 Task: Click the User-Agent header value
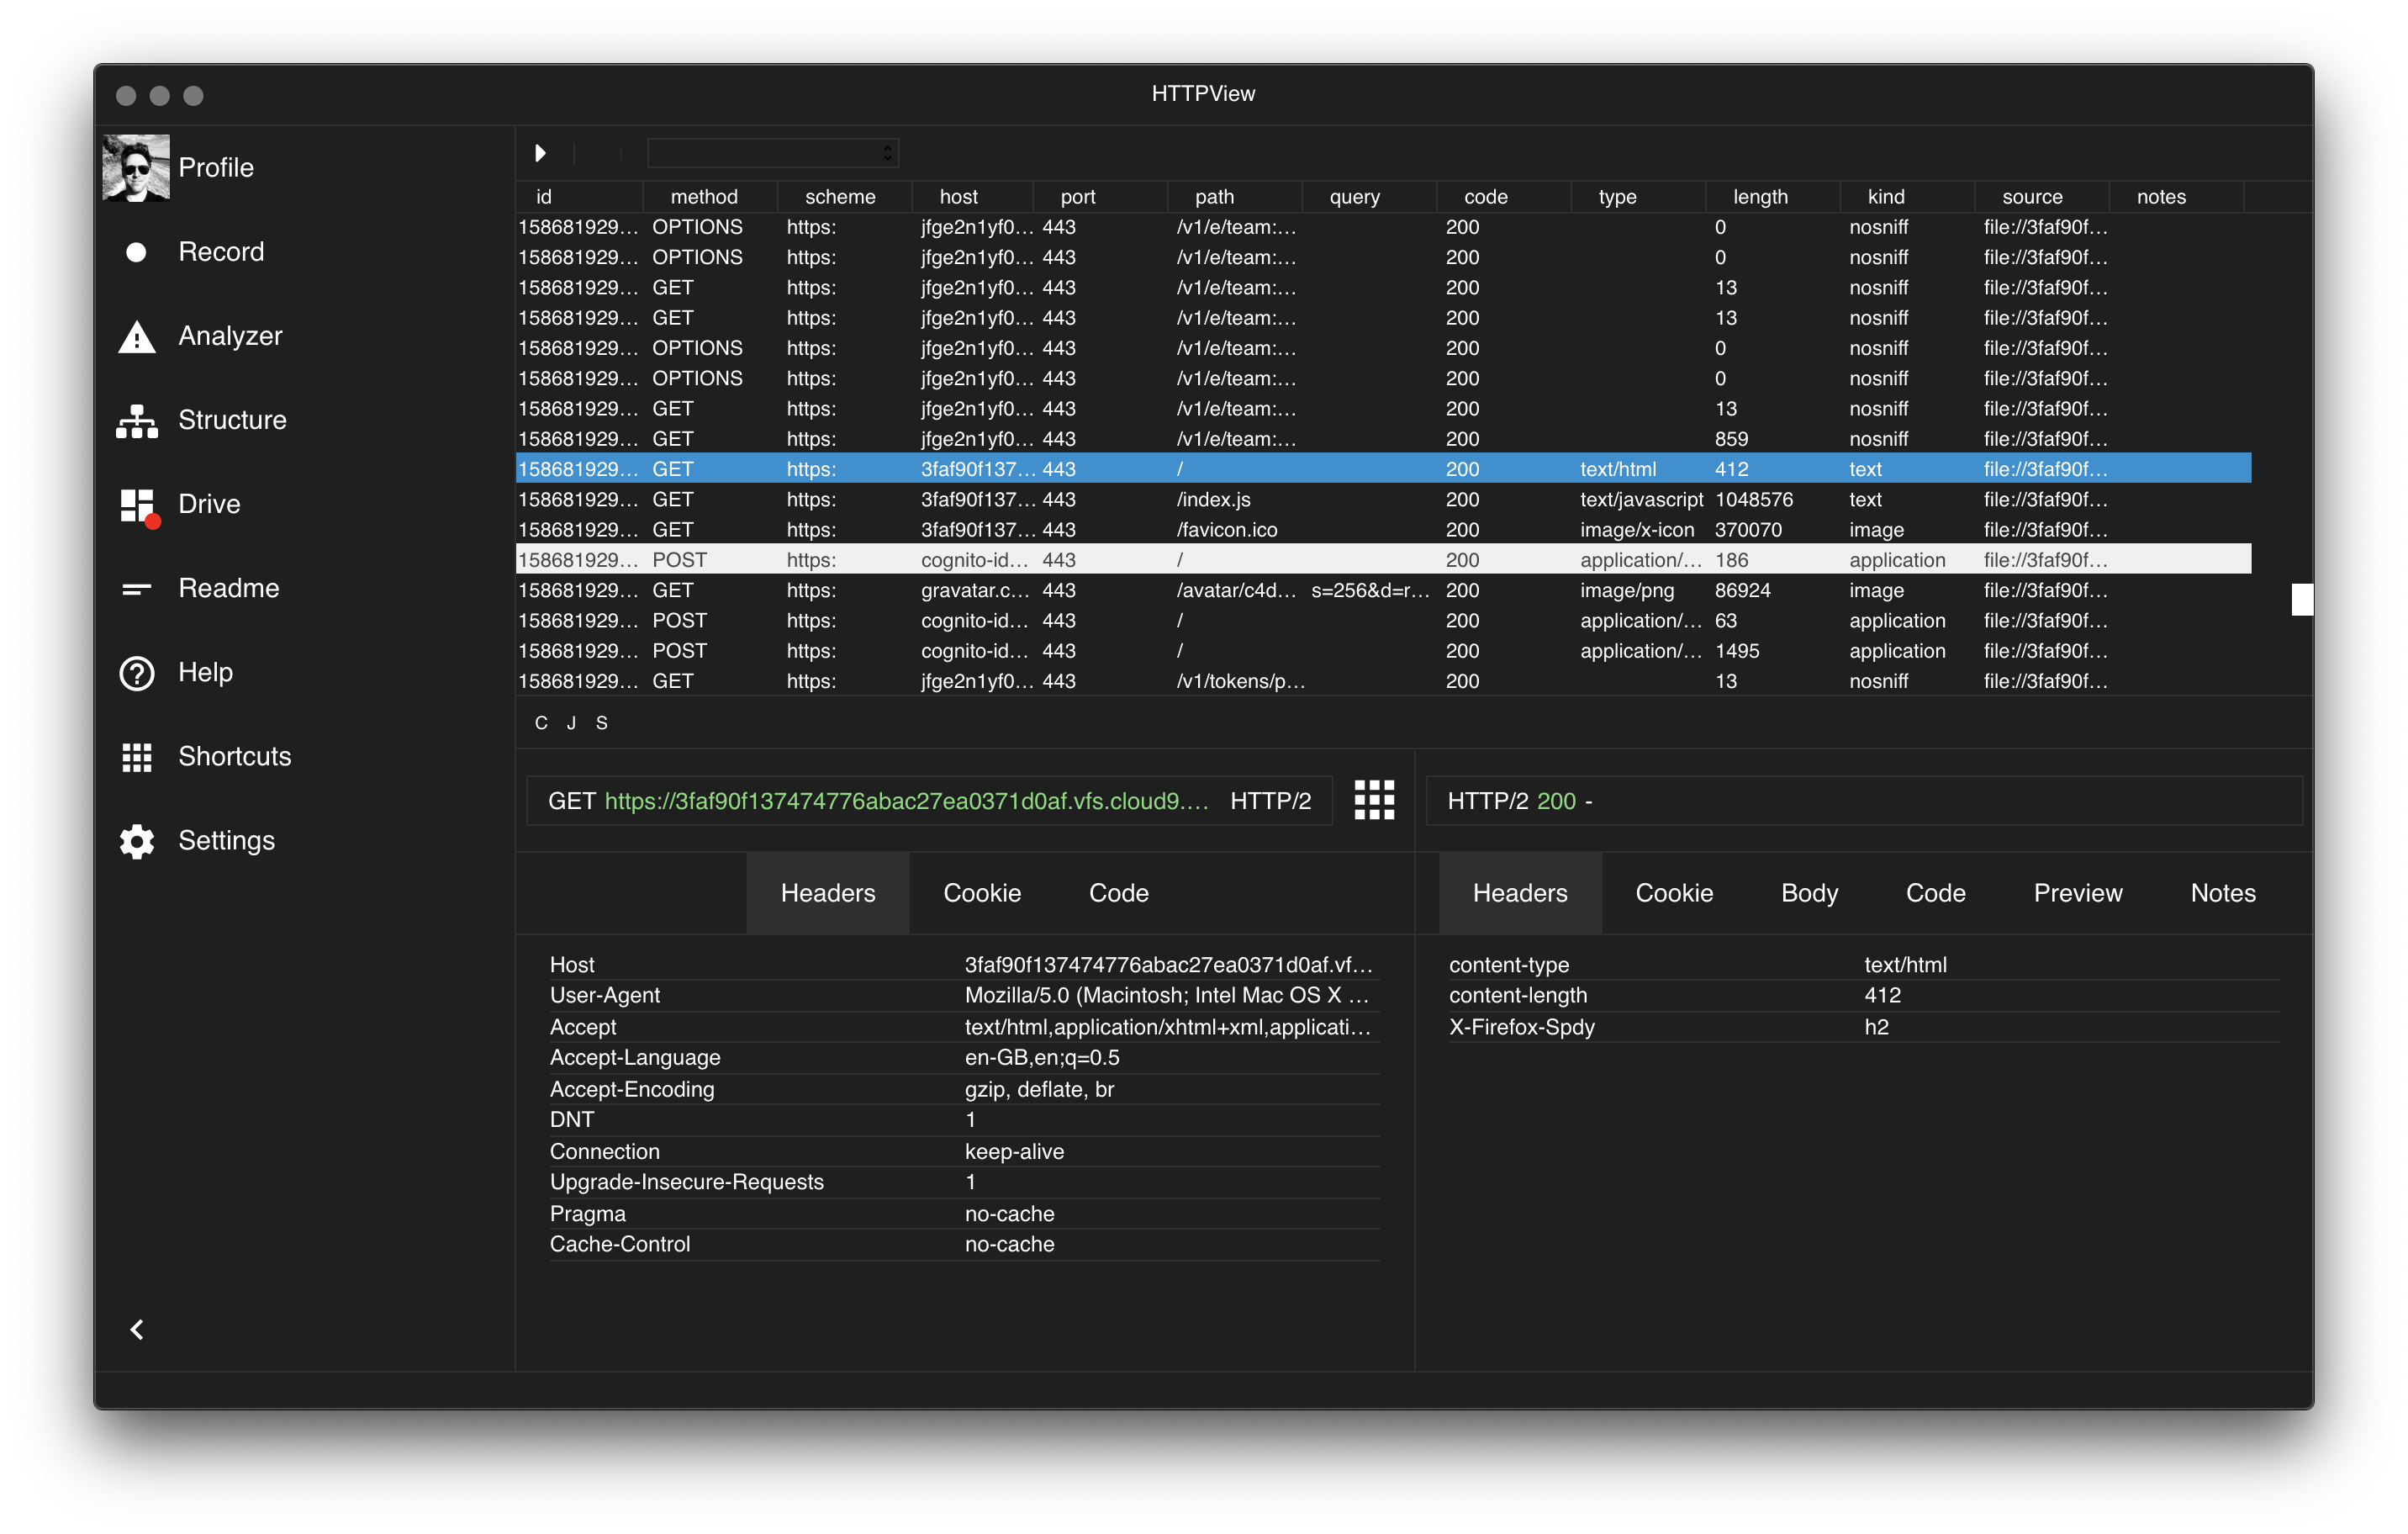click(1167, 996)
